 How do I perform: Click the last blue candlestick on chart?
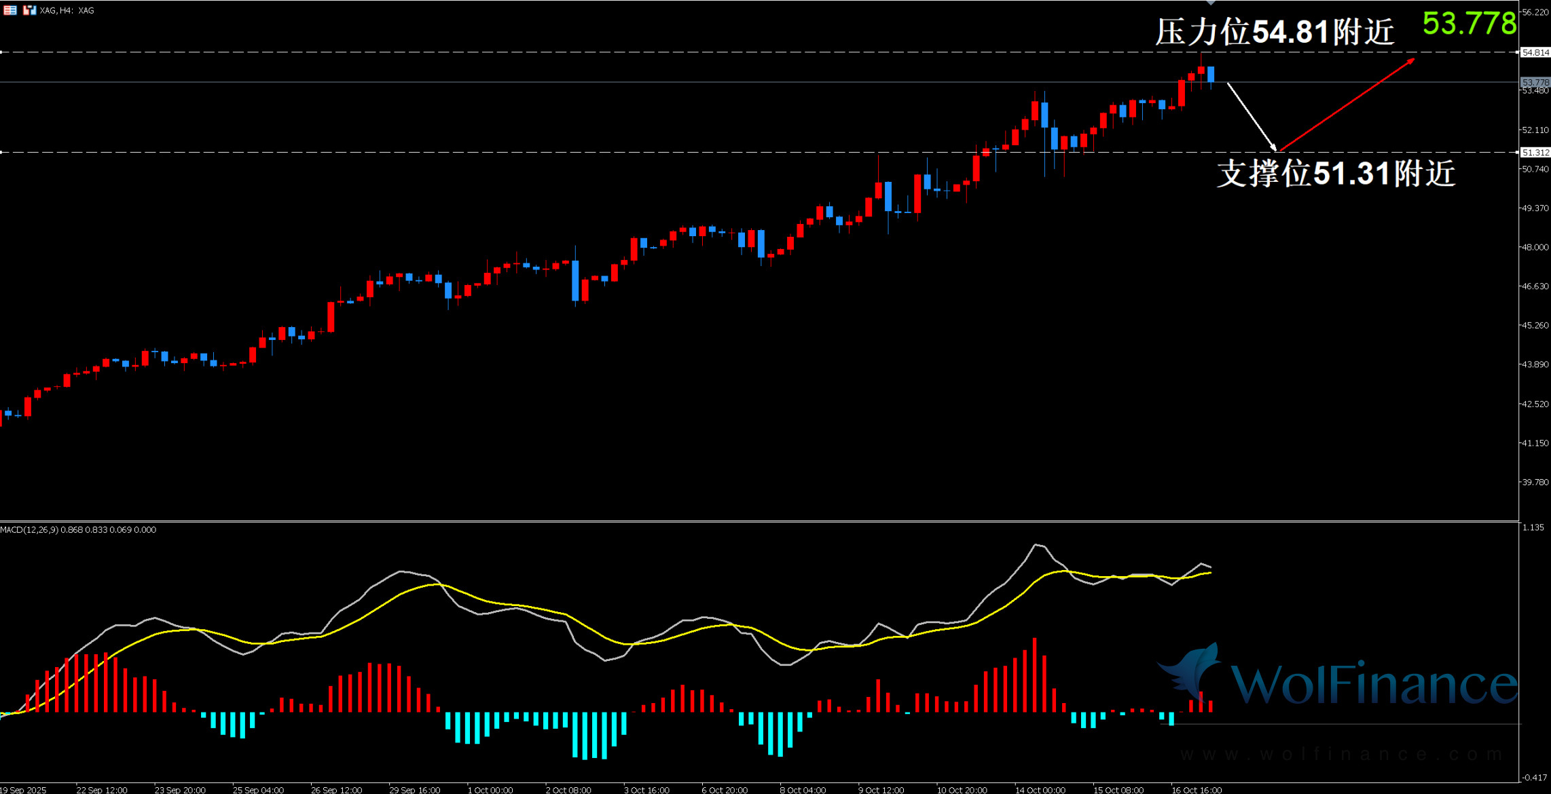1211,75
